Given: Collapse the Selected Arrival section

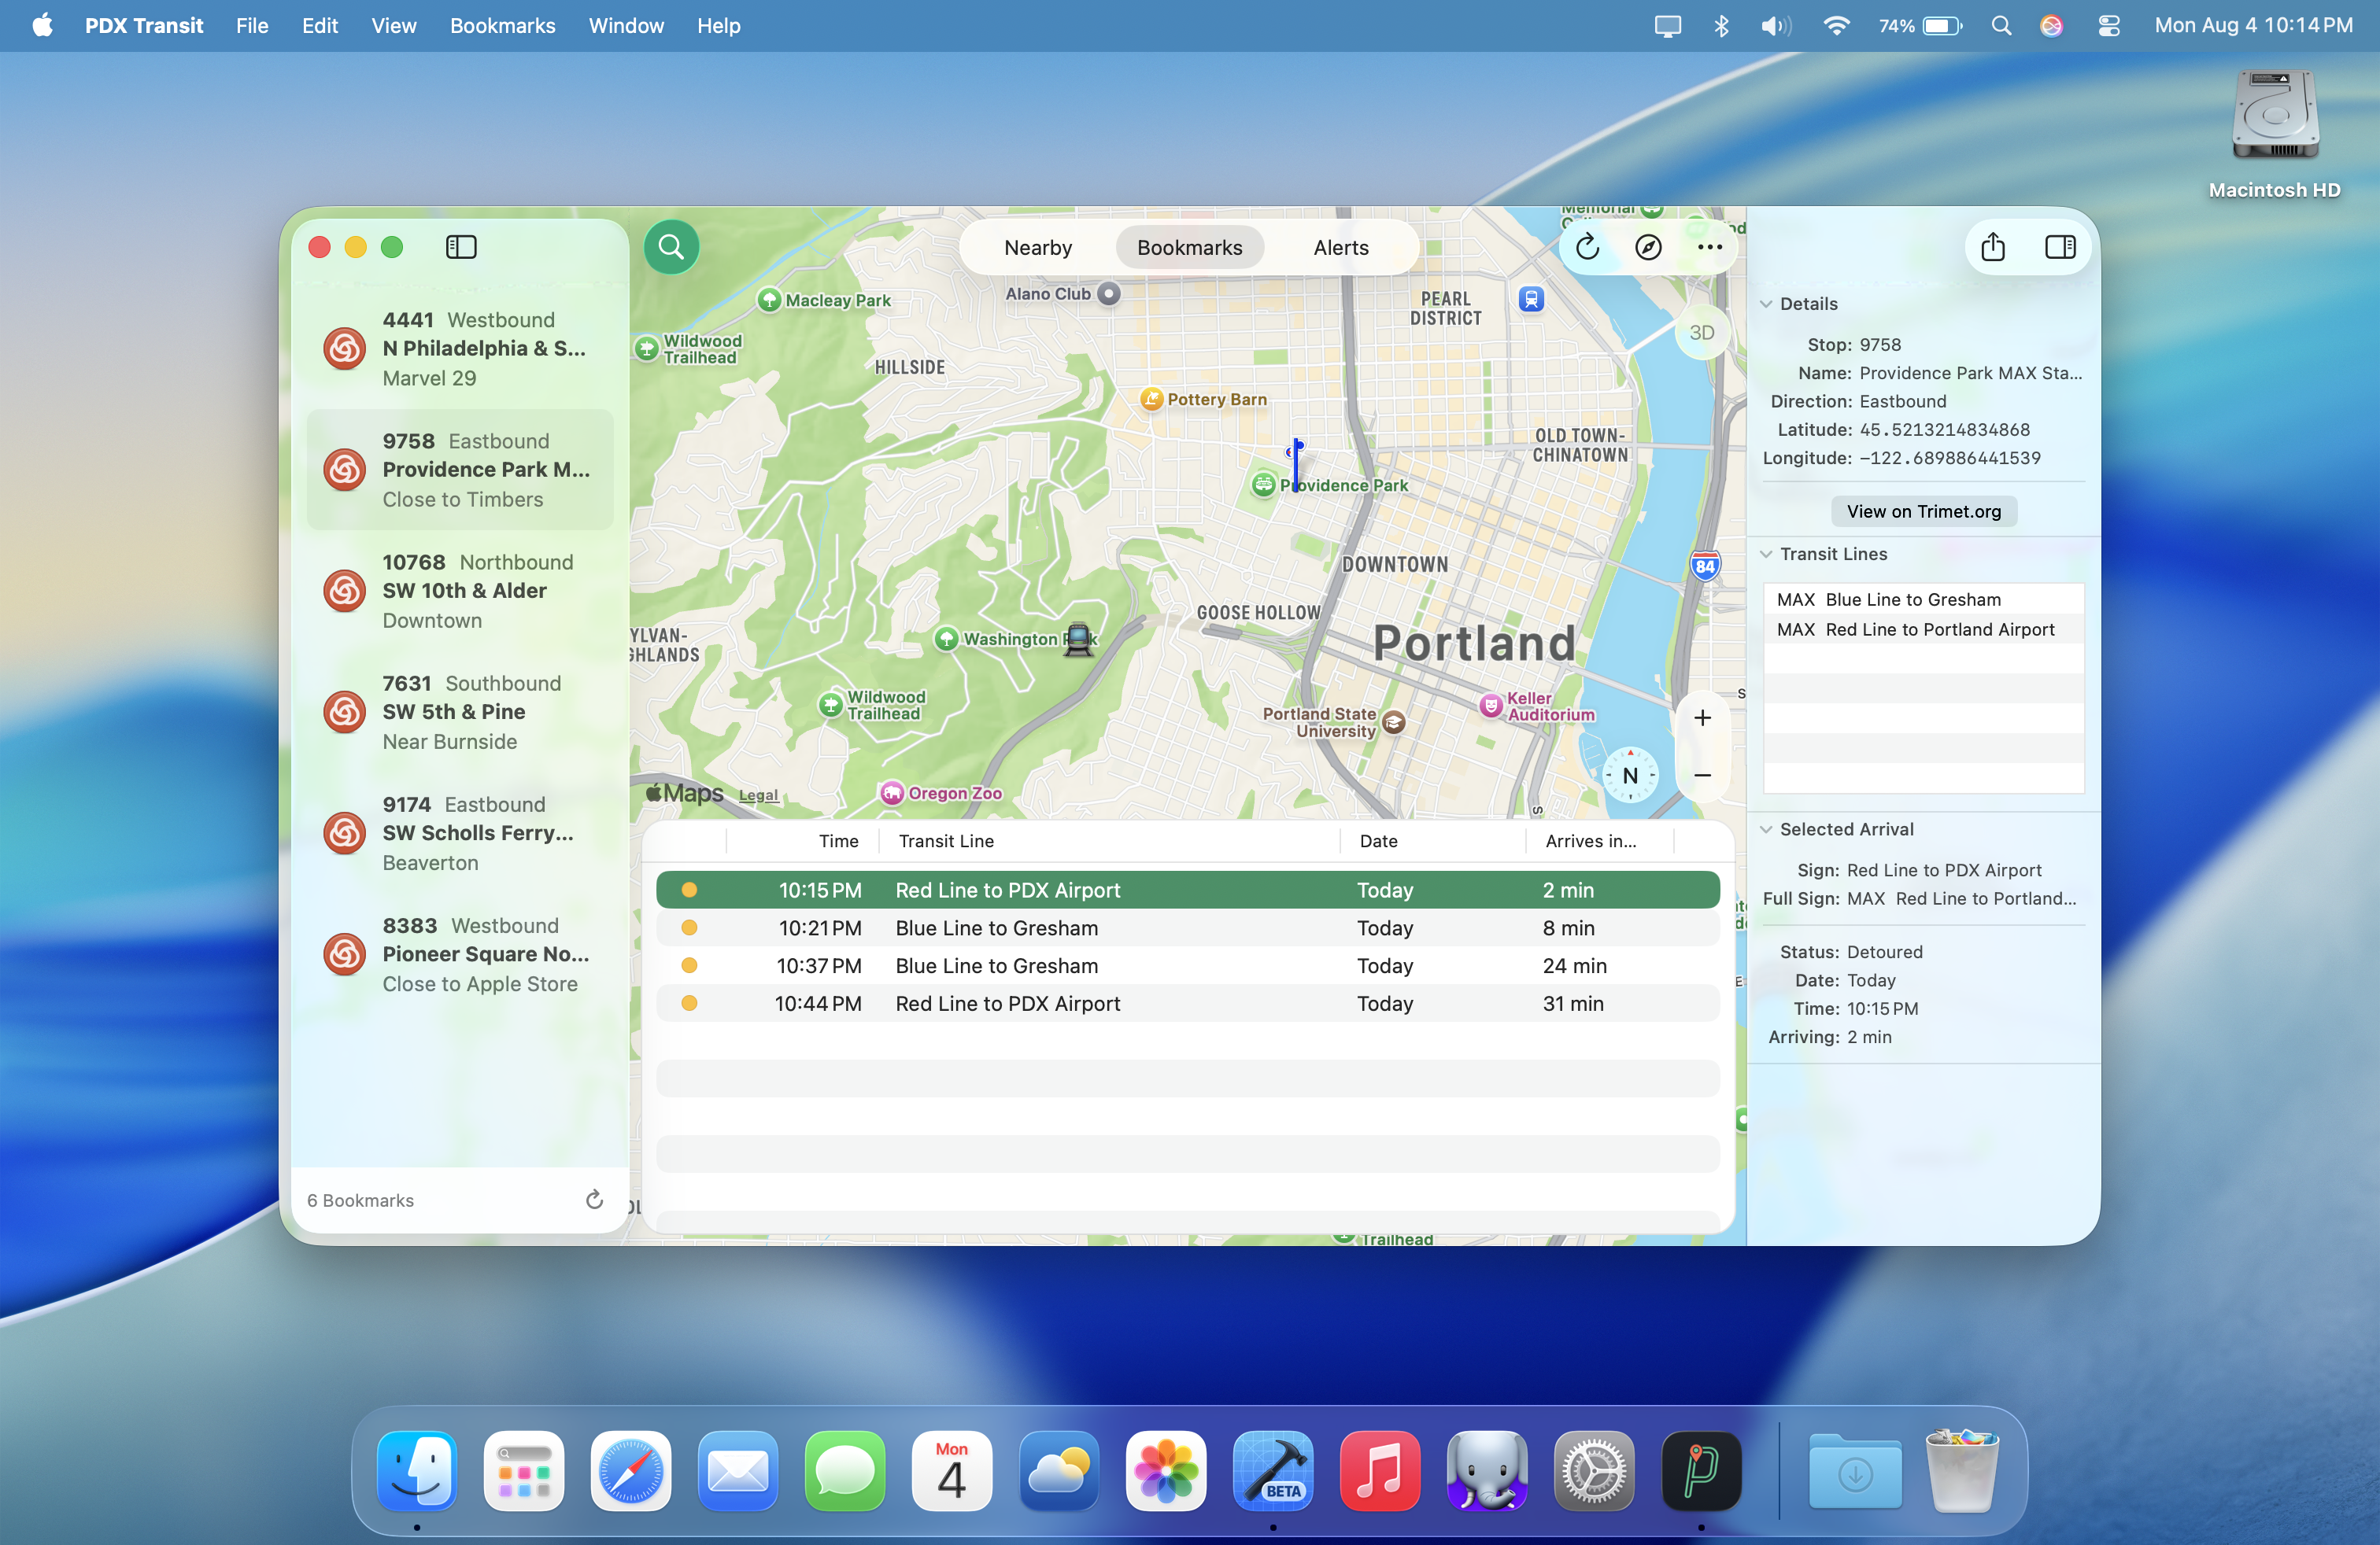Looking at the screenshot, I should (1766, 829).
